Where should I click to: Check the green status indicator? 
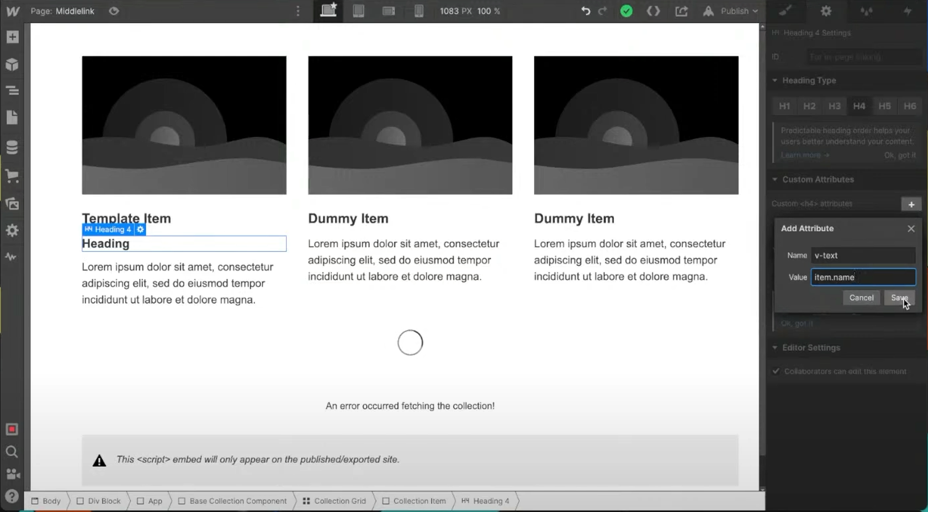pos(626,11)
